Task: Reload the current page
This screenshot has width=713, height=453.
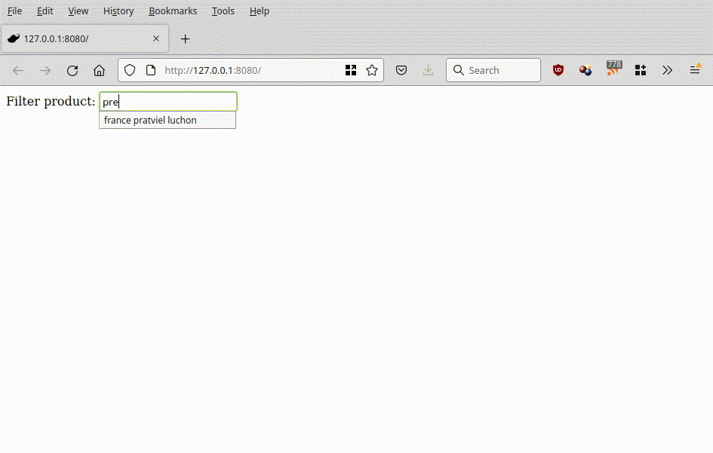Action: point(72,70)
